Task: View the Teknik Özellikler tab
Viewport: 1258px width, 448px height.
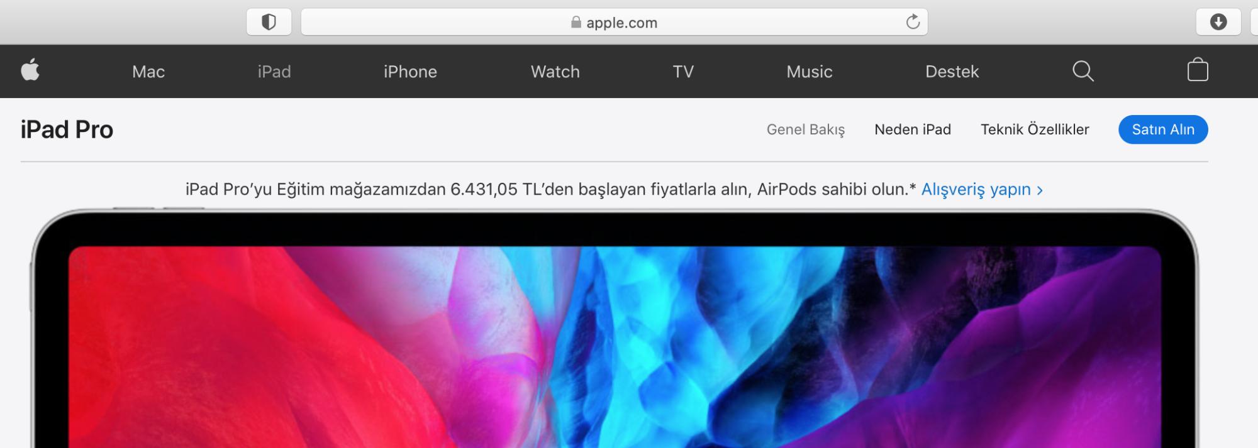Action: [x=1035, y=129]
